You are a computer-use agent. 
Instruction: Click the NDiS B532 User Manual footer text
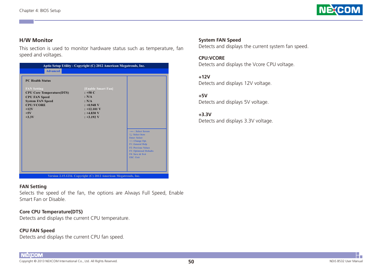coord(346,261)
